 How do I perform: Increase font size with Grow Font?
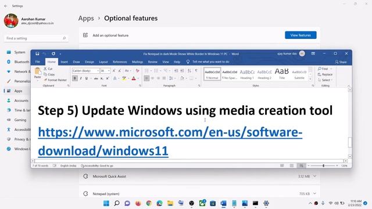[114, 71]
